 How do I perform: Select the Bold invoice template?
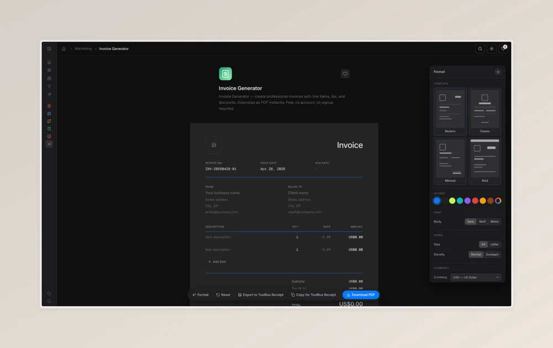485,160
